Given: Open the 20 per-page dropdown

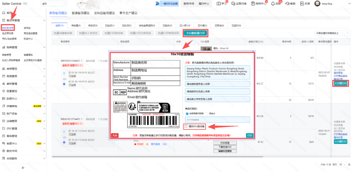Looking at the screenshot, I should pos(342,164).
